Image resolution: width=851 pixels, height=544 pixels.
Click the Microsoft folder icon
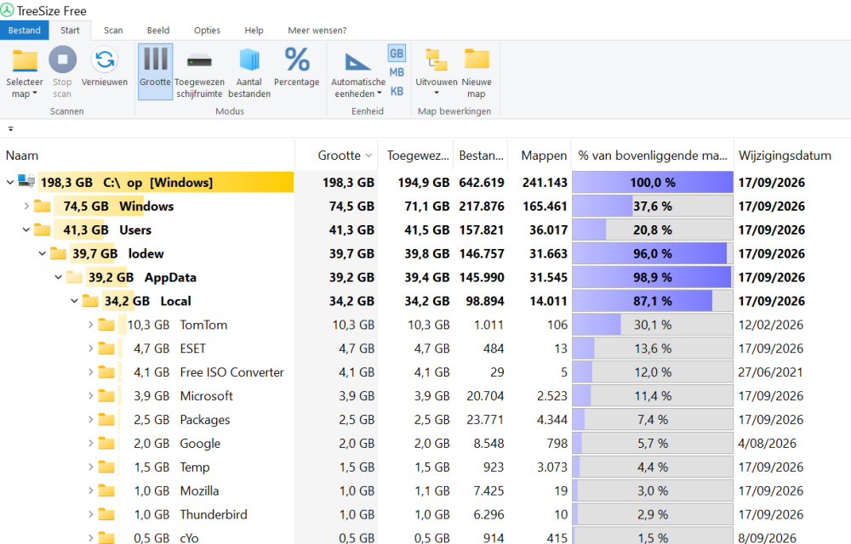pyautogui.click(x=106, y=395)
